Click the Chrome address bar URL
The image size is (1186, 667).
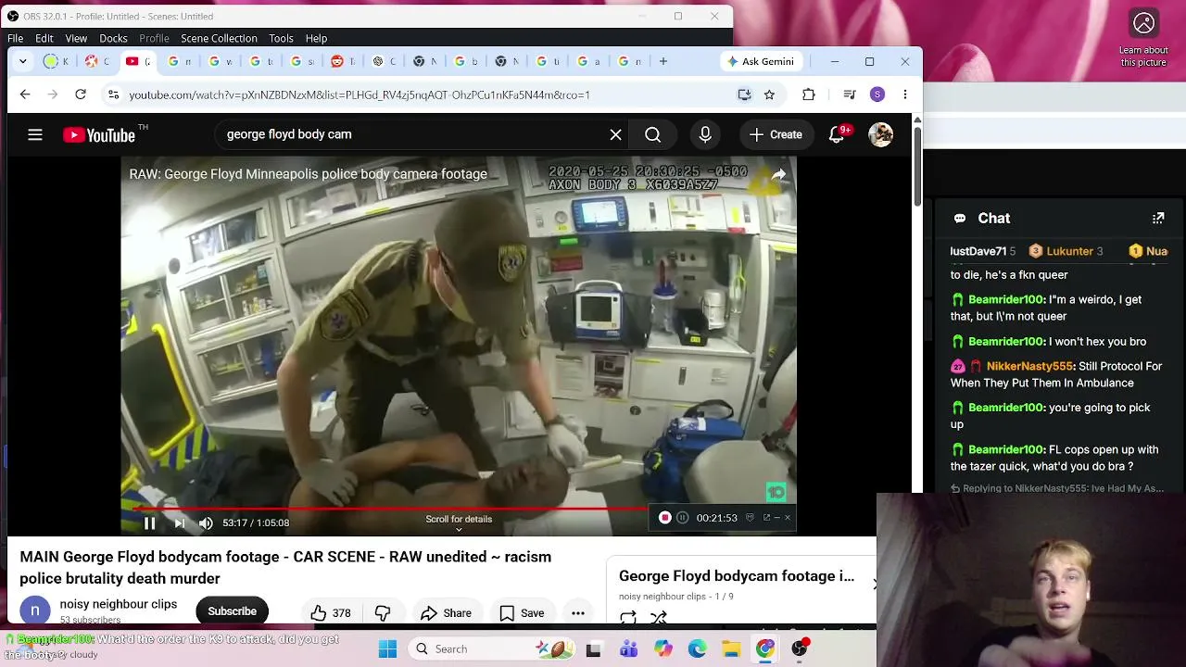(360, 94)
